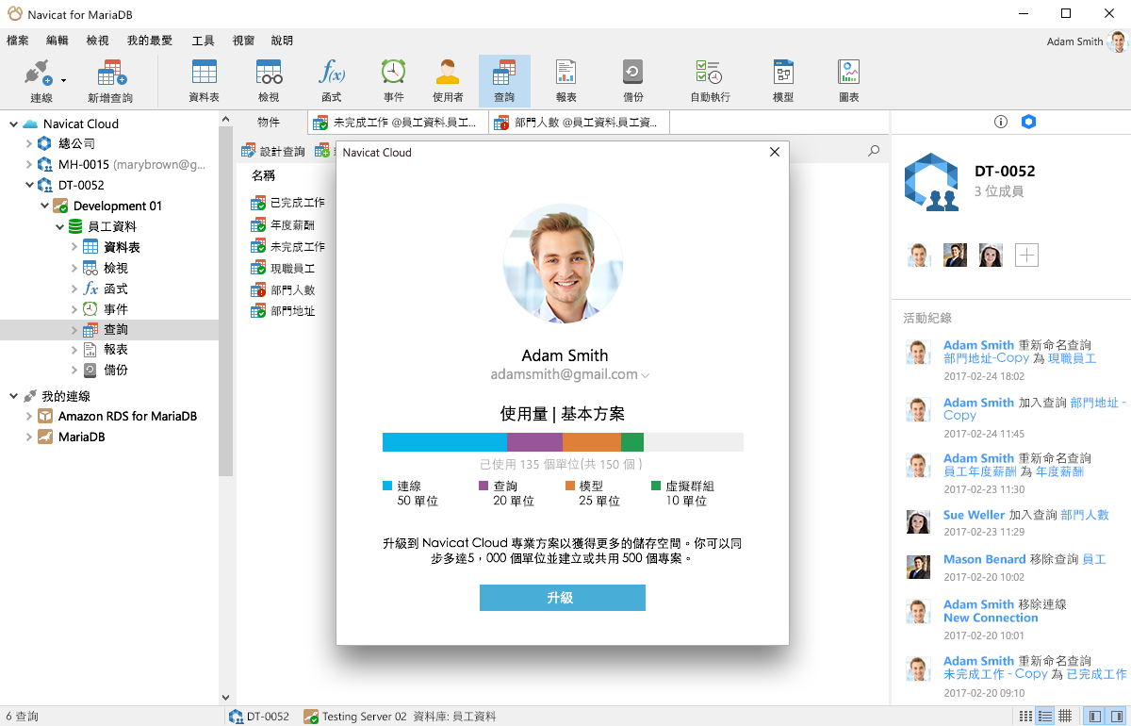Screen dimensions: 1131x726
Task: Select the 已完成工作 query item
Action: click(x=287, y=203)
